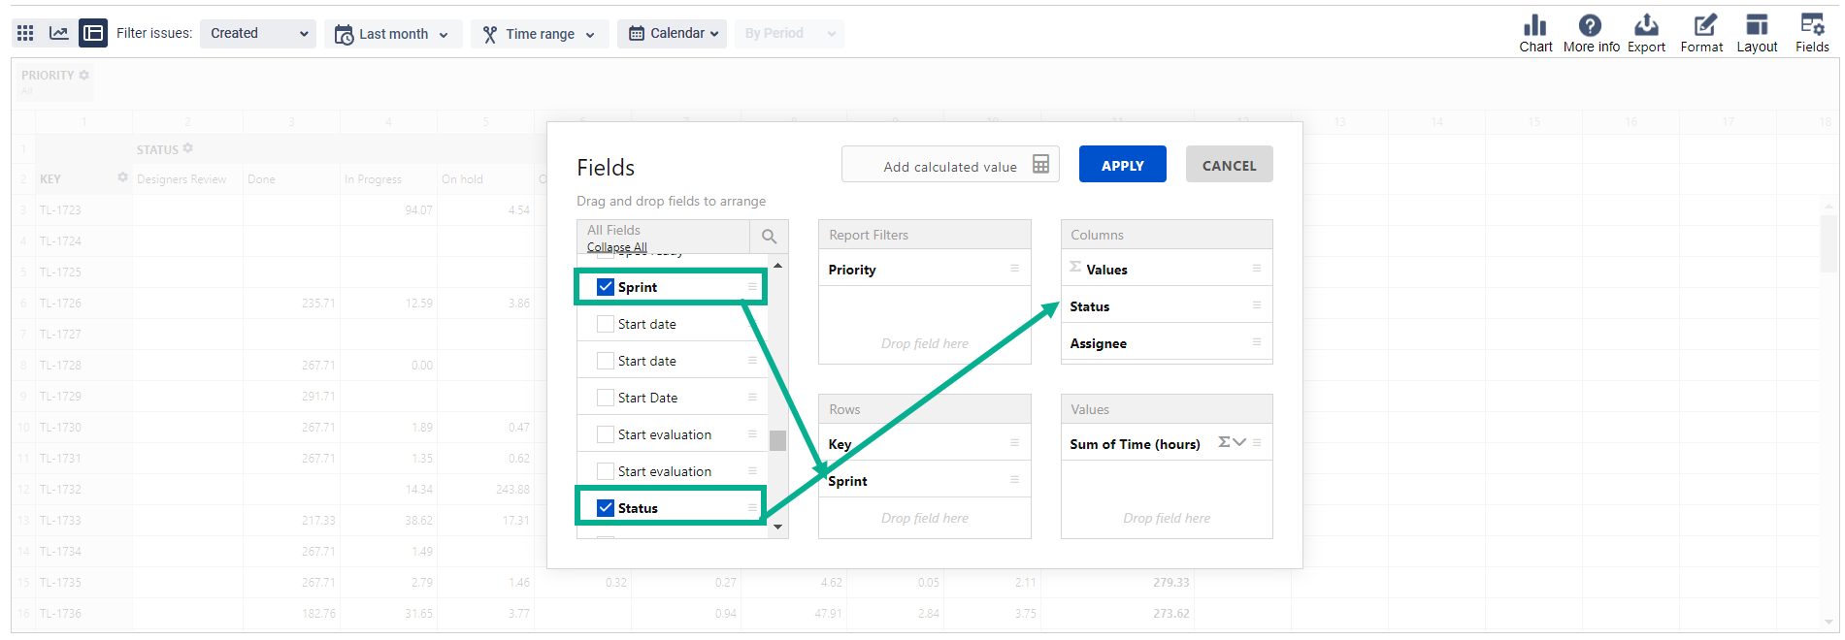Click the APPLY button

pos(1122,165)
